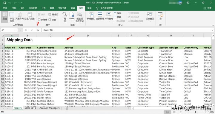The image size is (215, 114).
Task: Click the select-all corner triangle of the grid
Action: (3, 35)
